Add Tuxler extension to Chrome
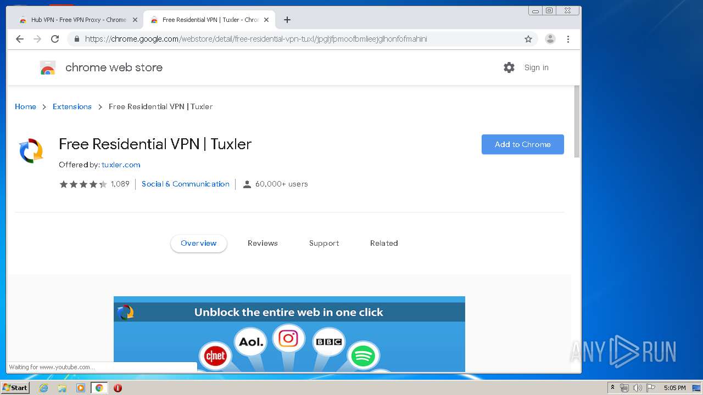This screenshot has width=703, height=395. [522, 144]
